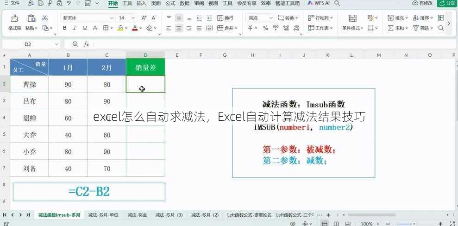This screenshot has width=458, height=226.
Task: Switch to the 数据 ribbon tab
Action: (184, 3)
